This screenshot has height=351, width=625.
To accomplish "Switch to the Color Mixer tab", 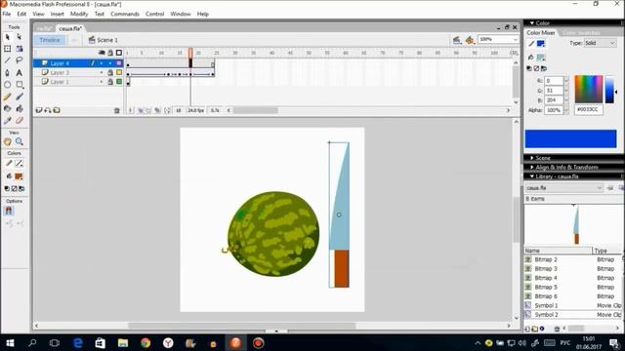I will pyautogui.click(x=540, y=32).
